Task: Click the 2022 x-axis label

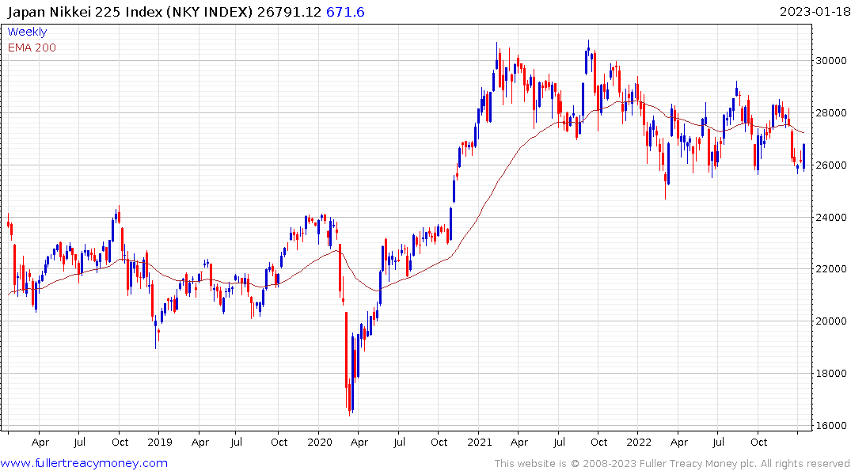Action: [x=638, y=442]
